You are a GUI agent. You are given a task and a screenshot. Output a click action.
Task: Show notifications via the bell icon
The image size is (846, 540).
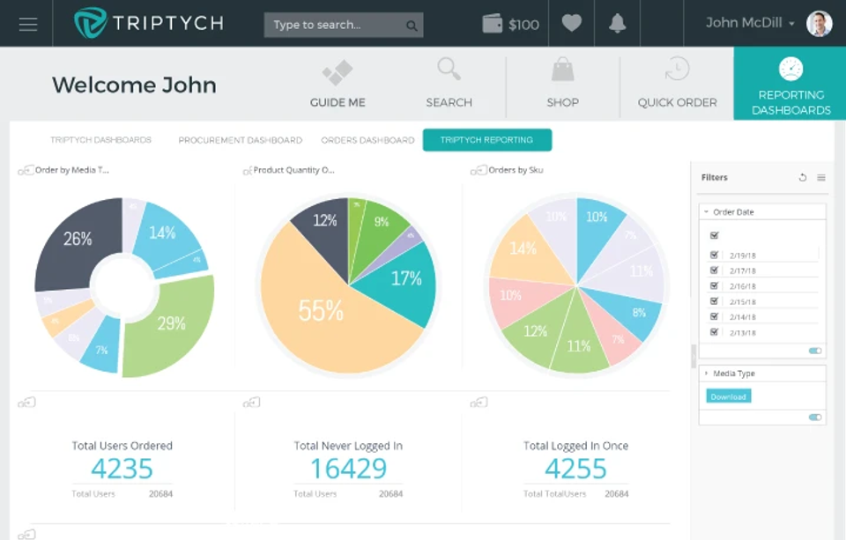click(x=617, y=23)
